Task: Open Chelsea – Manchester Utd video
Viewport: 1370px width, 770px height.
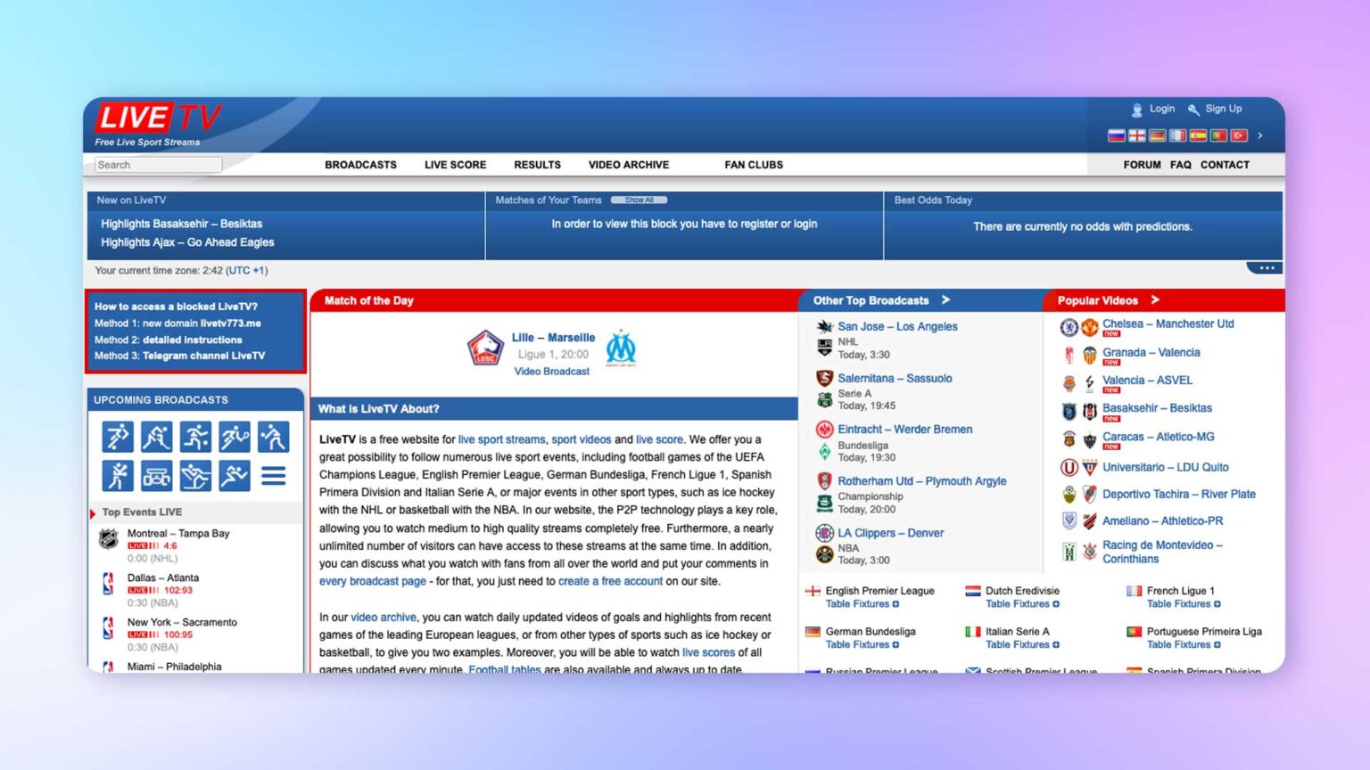Action: [x=1168, y=324]
